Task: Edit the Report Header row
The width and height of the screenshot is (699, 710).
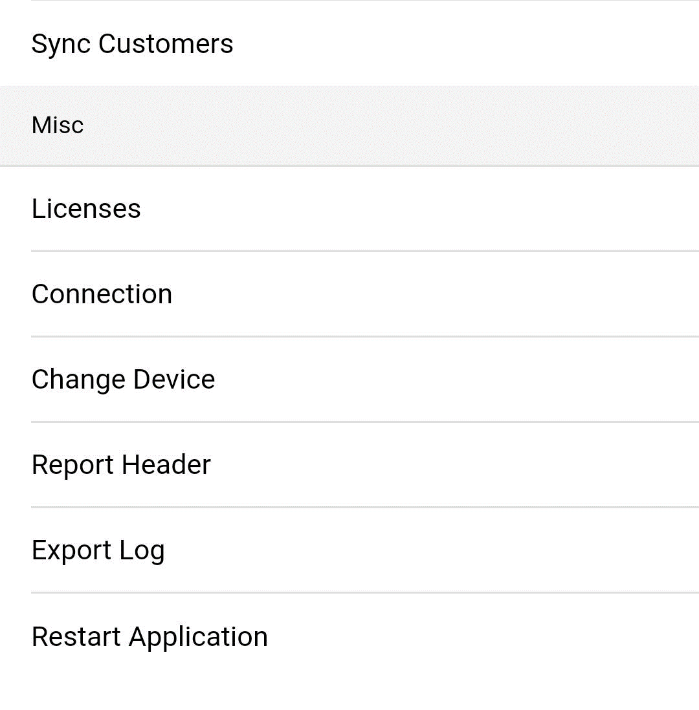Action: (349, 464)
